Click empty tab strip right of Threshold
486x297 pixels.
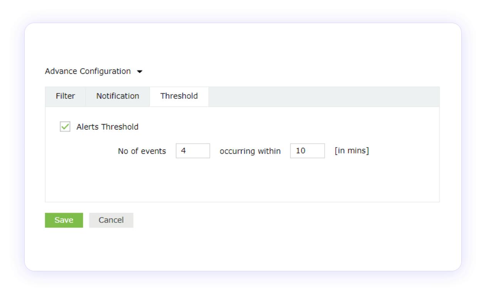323,96
